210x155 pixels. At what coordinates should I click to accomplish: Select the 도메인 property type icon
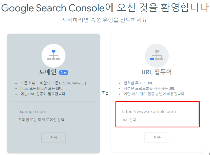click(54, 55)
